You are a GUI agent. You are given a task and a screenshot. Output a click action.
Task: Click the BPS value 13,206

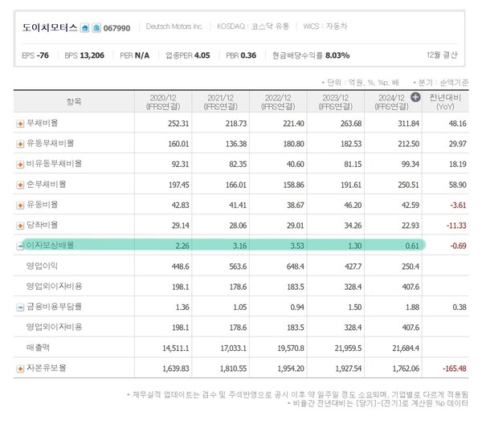coord(92,55)
